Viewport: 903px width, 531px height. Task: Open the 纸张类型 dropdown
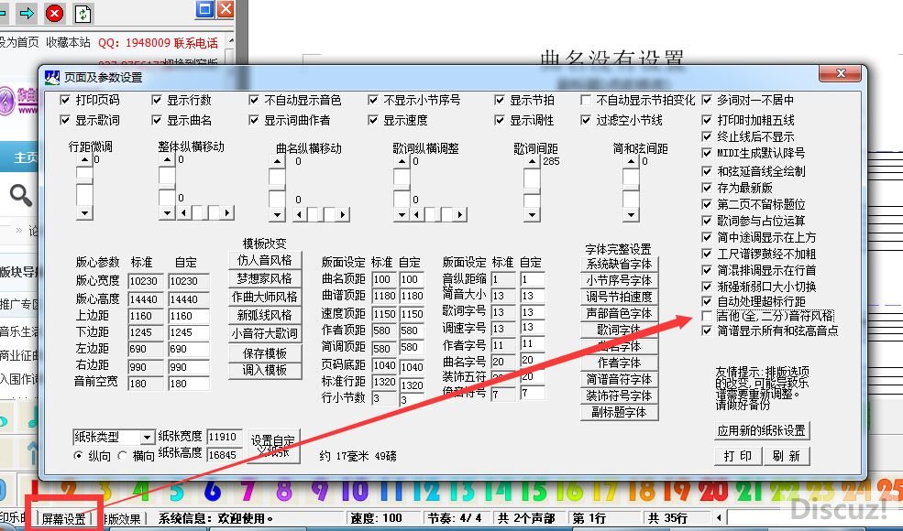pyautogui.click(x=148, y=438)
